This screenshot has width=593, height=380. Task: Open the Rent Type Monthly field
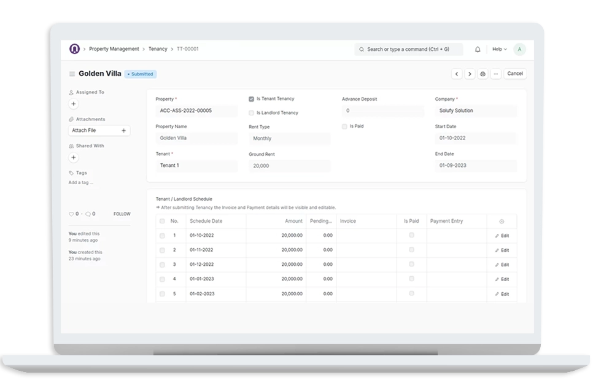[x=289, y=139]
